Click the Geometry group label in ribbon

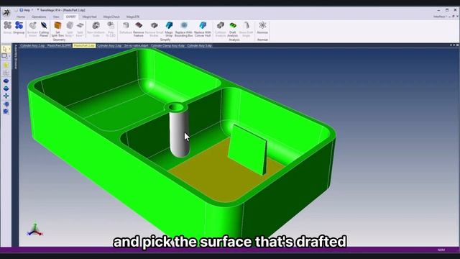(x=59, y=40)
